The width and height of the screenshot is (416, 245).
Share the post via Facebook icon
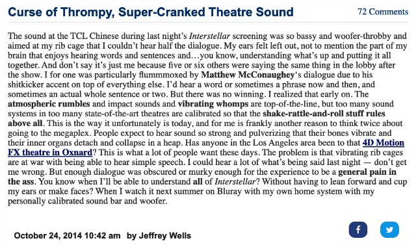pyautogui.click(x=358, y=229)
